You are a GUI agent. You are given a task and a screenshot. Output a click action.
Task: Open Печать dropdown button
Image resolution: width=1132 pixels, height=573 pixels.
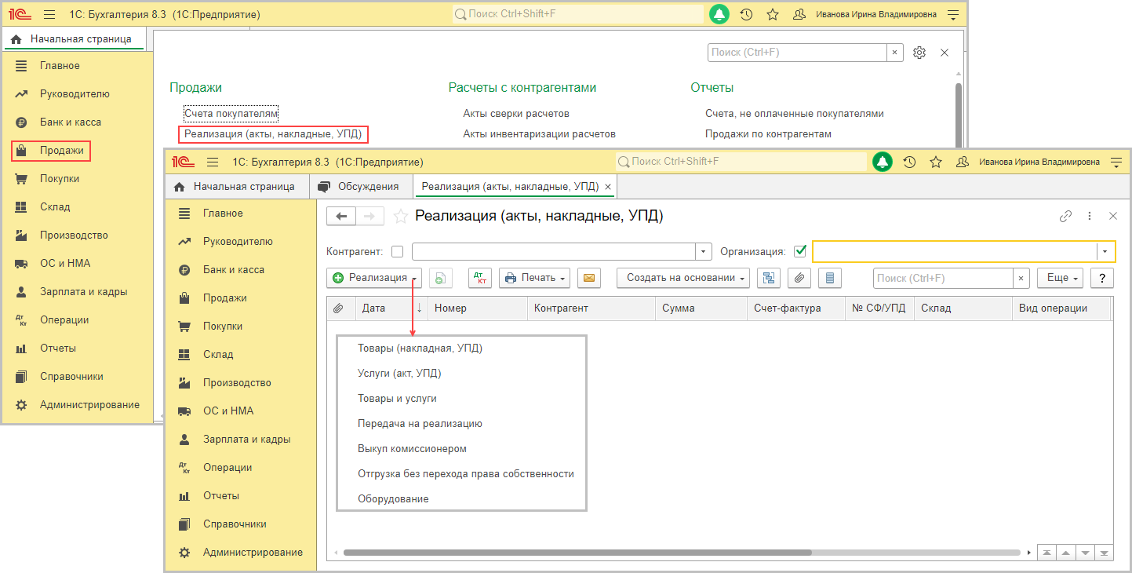535,278
